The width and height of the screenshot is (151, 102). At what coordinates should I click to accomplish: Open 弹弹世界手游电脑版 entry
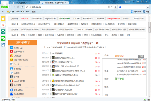point(69,81)
